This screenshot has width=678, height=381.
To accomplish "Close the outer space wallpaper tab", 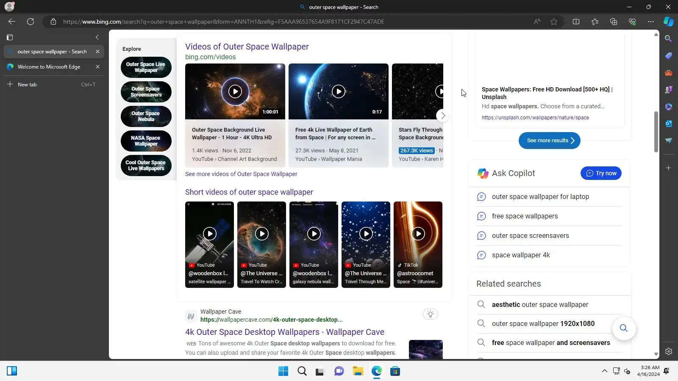I will coord(97,52).
